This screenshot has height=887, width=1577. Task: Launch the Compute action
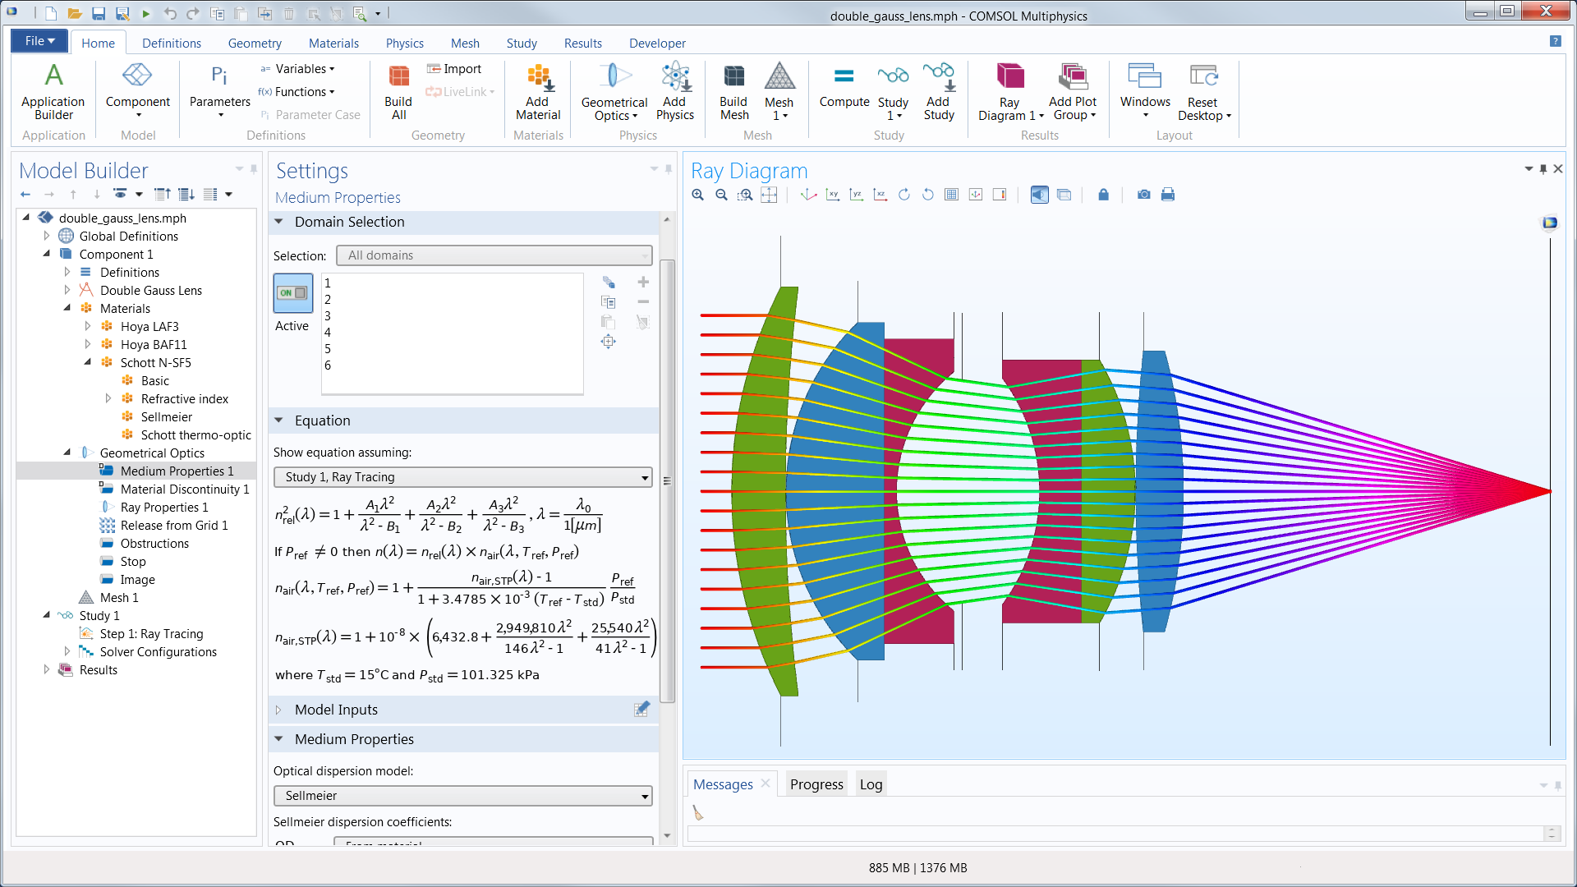pos(844,90)
